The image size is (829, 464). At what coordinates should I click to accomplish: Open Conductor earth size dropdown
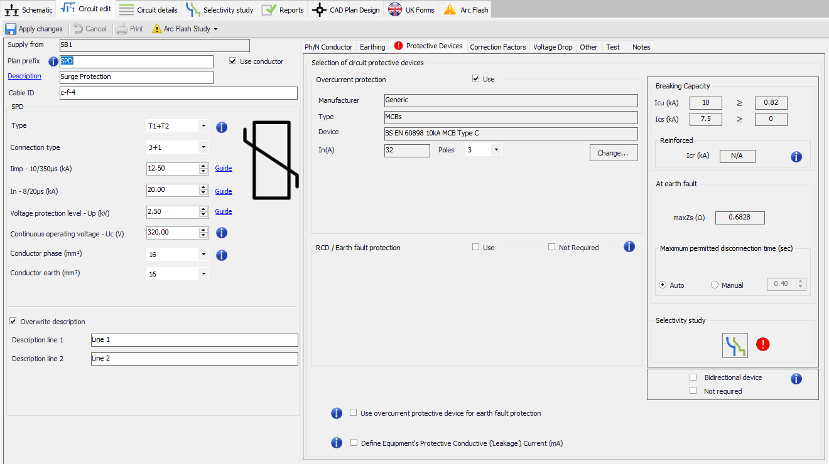[177, 274]
